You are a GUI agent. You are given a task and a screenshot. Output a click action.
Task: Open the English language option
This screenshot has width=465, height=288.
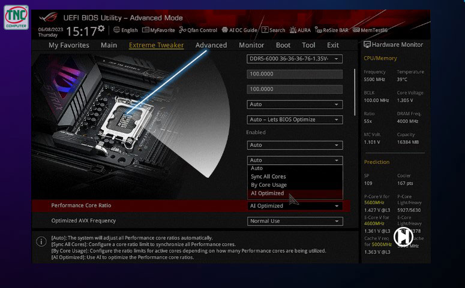(x=129, y=30)
